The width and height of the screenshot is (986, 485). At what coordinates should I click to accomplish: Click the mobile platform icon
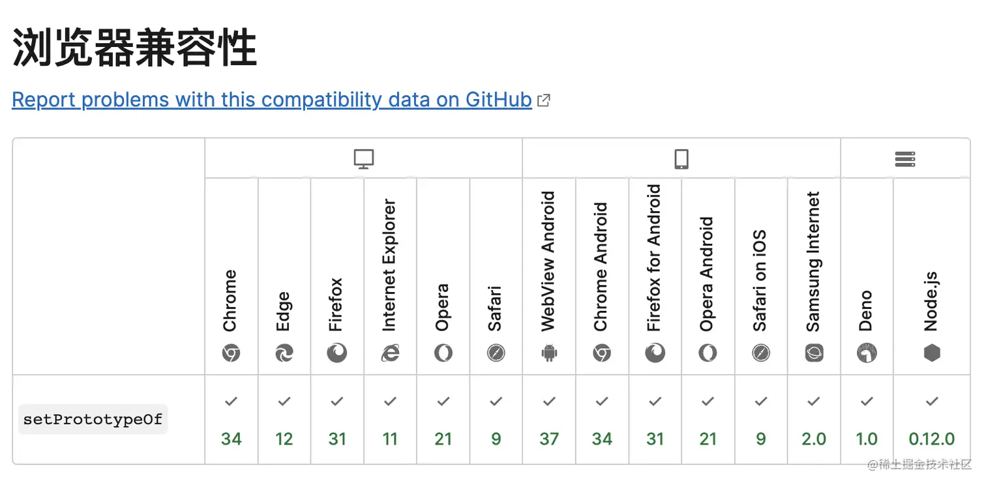point(681,159)
